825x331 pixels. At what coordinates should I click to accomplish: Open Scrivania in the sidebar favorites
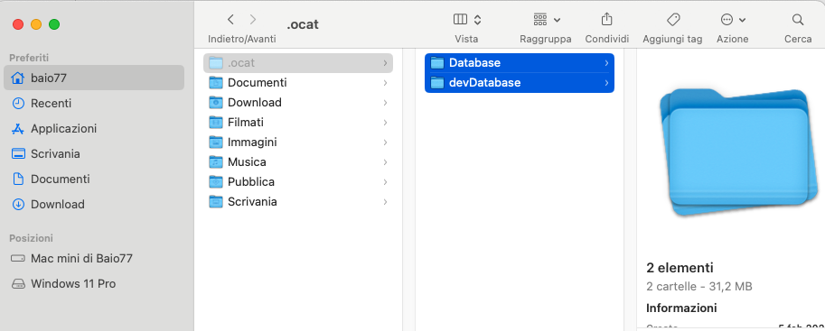[x=94, y=153]
